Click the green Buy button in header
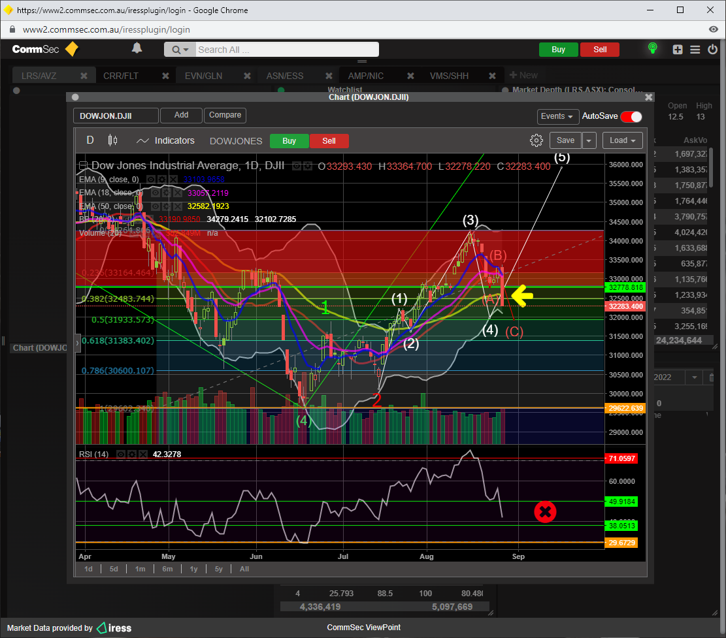This screenshot has width=726, height=638. click(x=559, y=50)
